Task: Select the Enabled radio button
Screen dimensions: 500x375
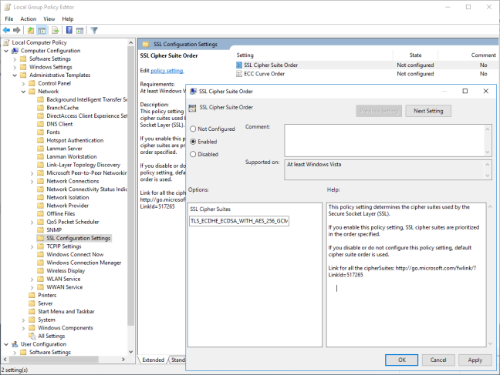Action: 193,142
